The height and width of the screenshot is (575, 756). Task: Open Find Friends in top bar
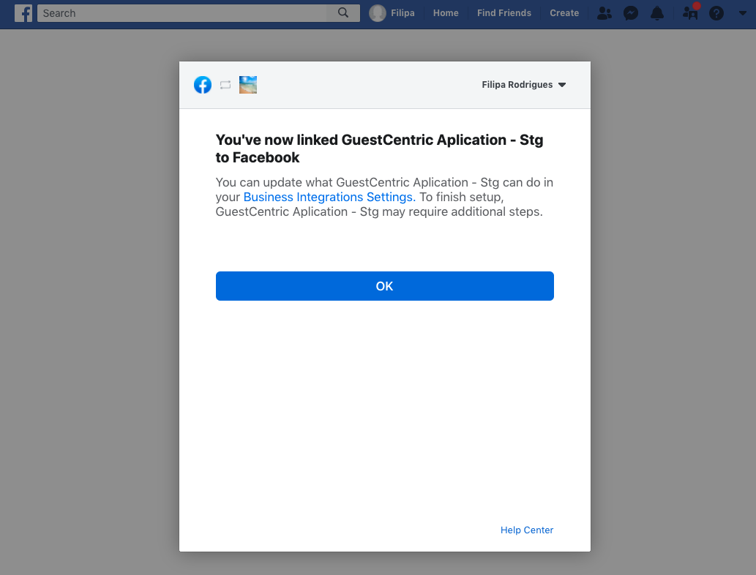pos(504,13)
